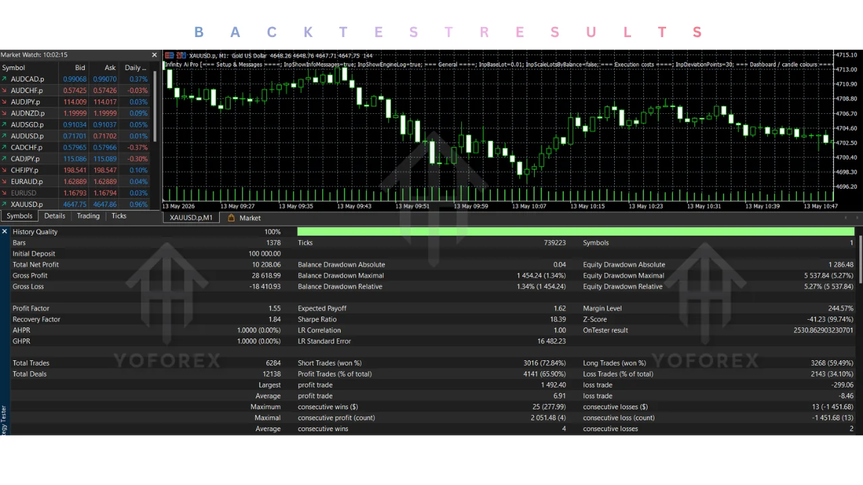
Task: Open the Ticks tab in Market Watch
Action: pos(119,216)
